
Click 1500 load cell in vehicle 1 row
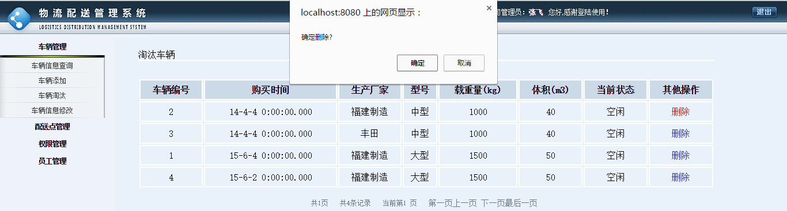(478, 155)
